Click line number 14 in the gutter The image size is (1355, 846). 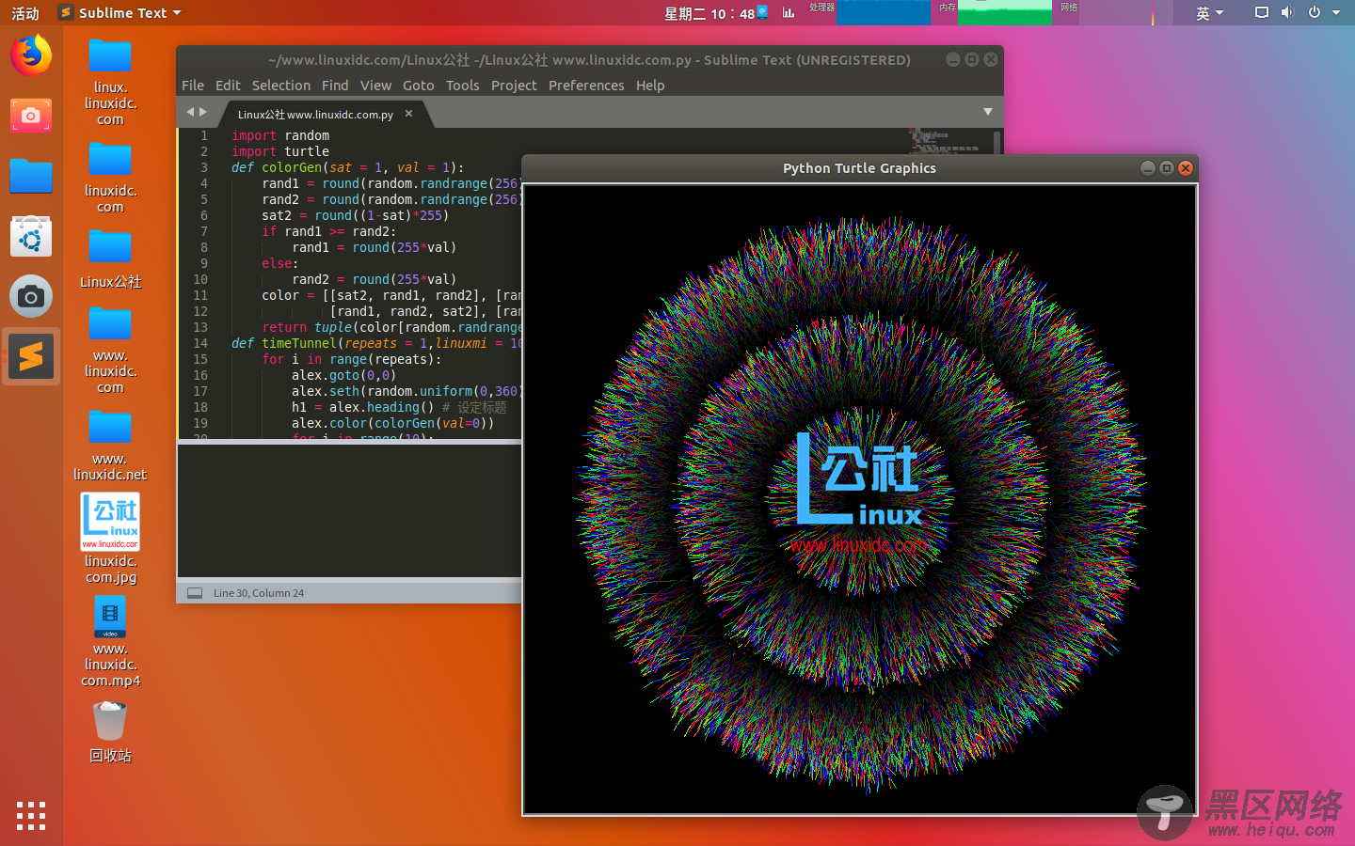click(200, 343)
